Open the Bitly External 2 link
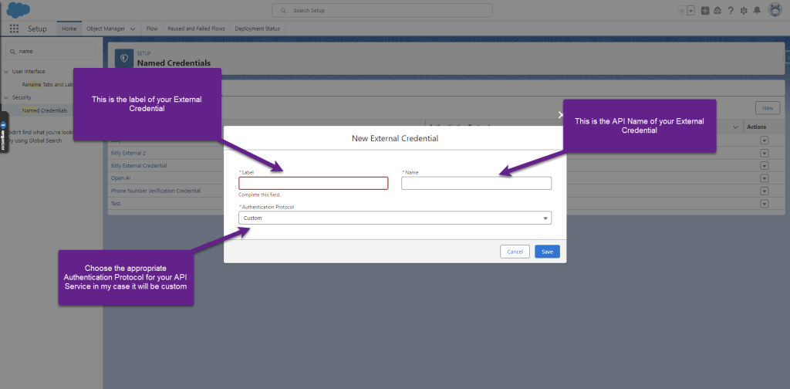This screenshot has height=389, width=790. 128,153
